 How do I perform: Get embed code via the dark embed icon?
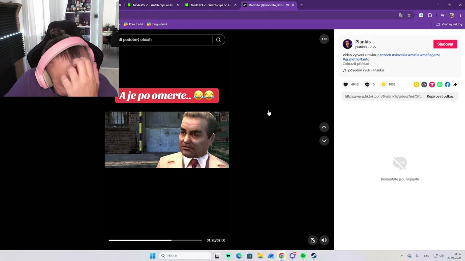click(x=424, y=84)
